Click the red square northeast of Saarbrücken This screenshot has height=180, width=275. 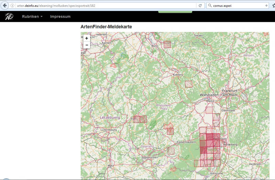pos(171,151)
